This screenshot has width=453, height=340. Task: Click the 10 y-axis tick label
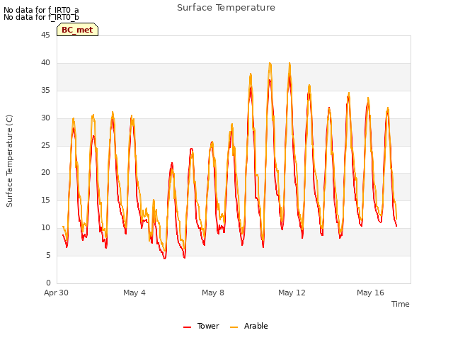[45, 228]
